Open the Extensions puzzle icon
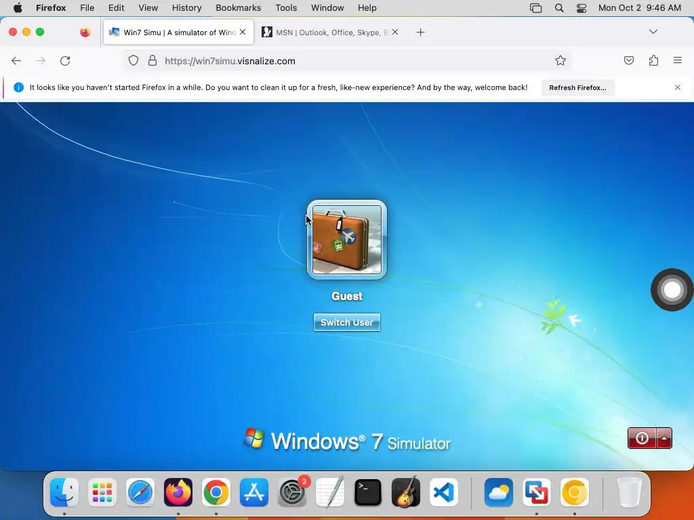 (x=653, y=61)
